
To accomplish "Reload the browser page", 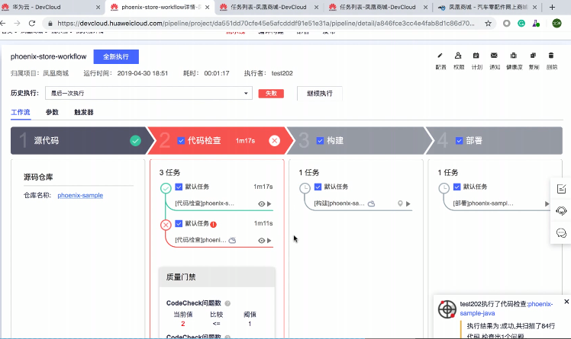I will [x=32, y=24].
